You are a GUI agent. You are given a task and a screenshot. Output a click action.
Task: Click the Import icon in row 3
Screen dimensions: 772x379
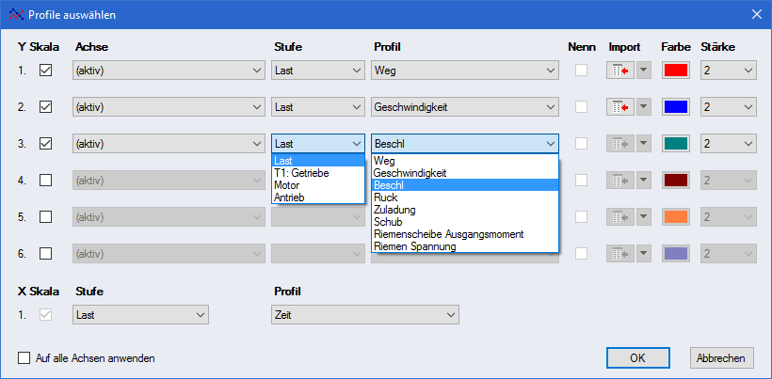pyautogui.click(x=620, y=144)
